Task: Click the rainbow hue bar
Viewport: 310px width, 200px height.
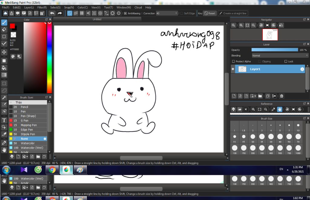Action: tap(49, 57)
